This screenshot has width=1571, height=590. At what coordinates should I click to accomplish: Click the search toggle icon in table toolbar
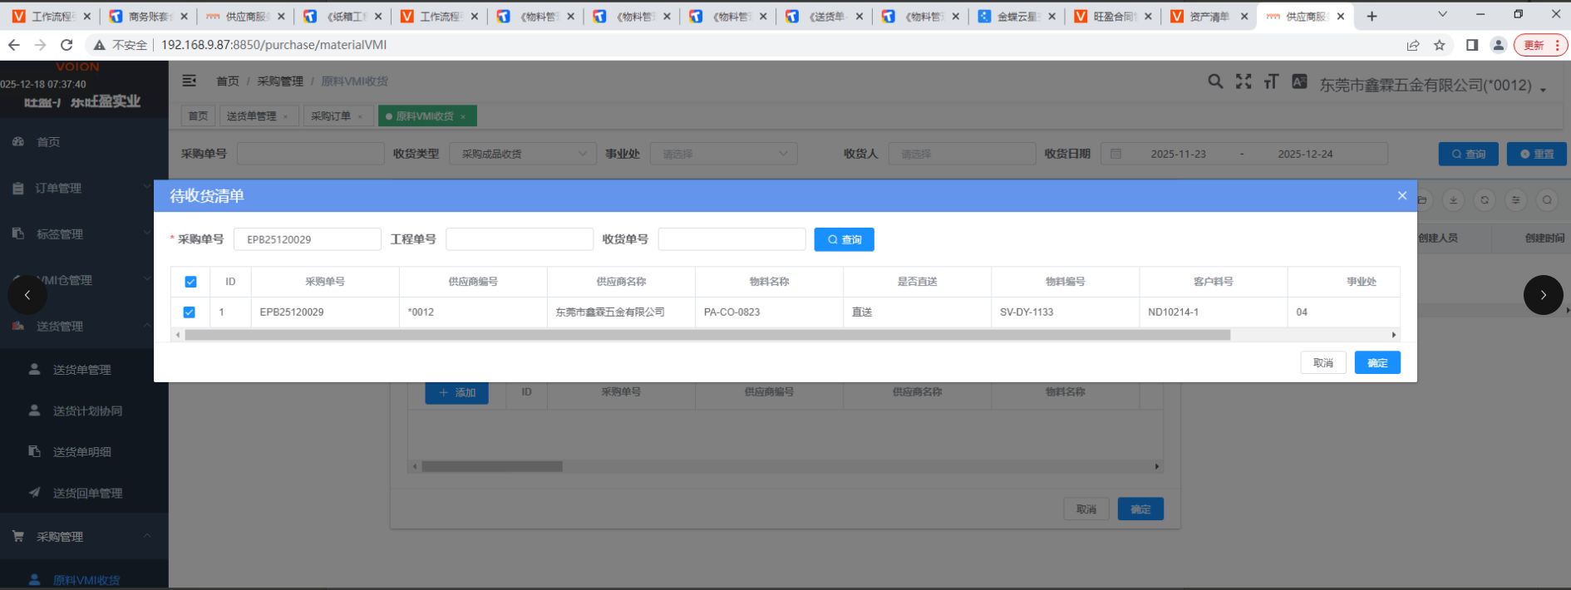(x=1547, y=200)
